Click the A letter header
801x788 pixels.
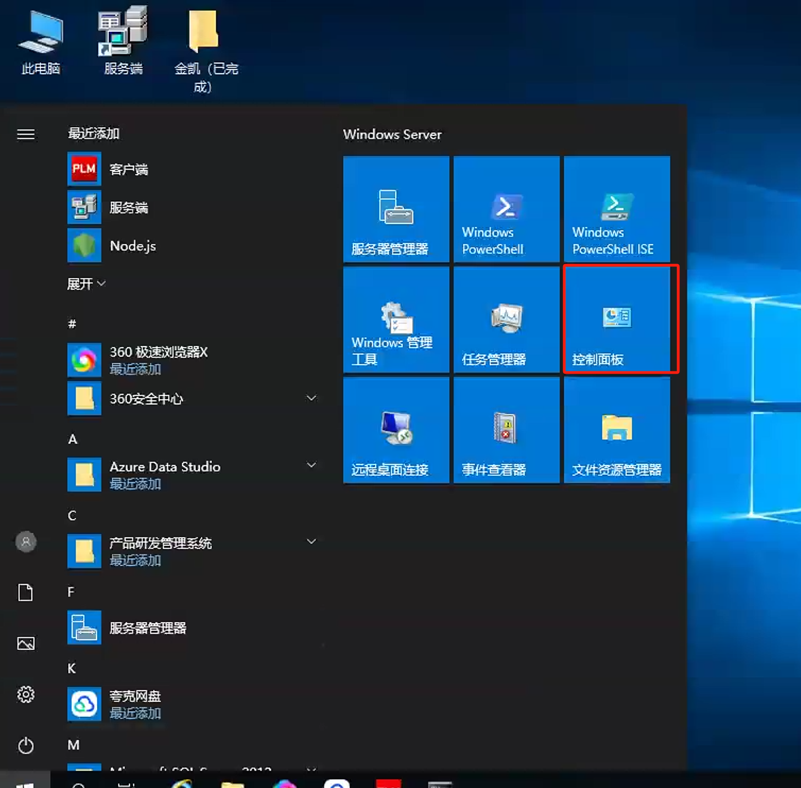click(x=73, y=439)
